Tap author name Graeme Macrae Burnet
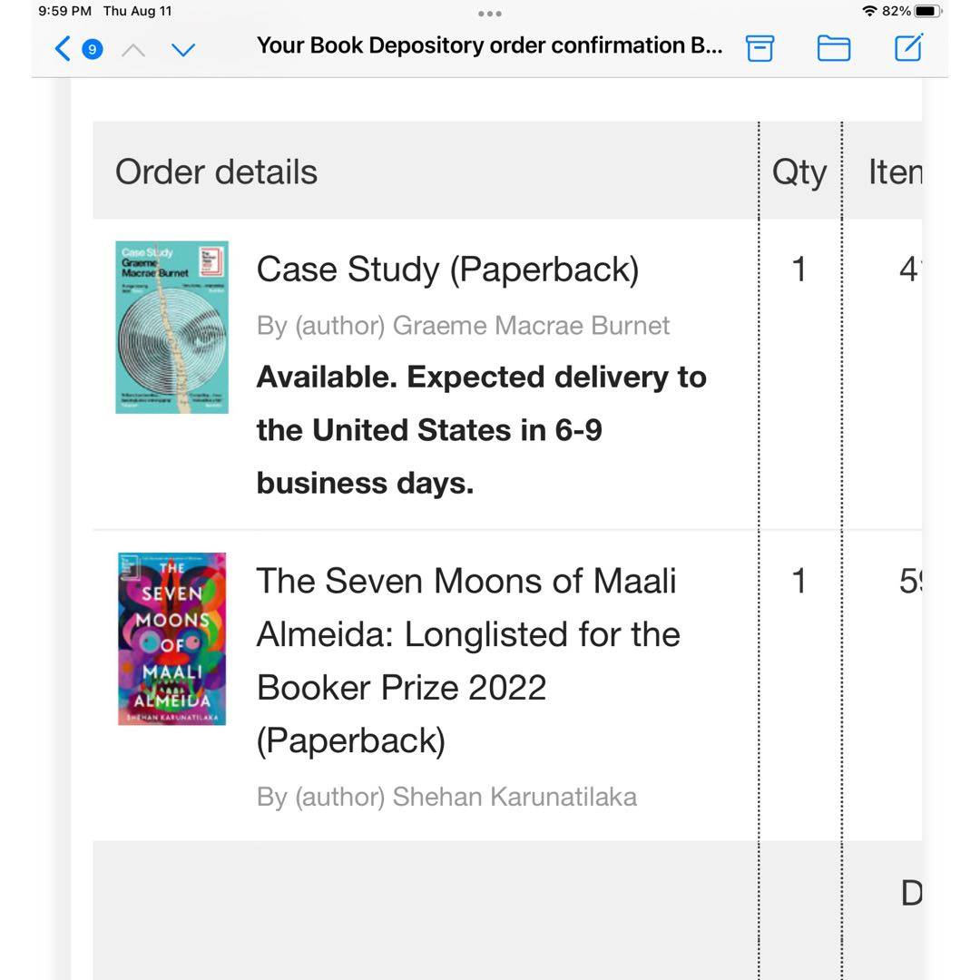The width and height of the screenshot is (980, 980). click(531, 326)
